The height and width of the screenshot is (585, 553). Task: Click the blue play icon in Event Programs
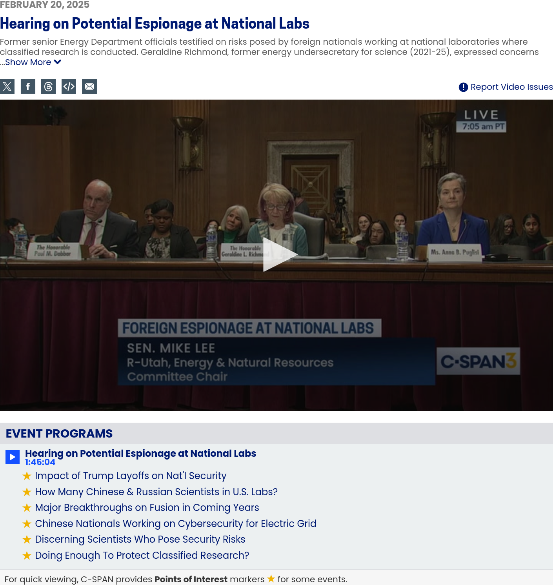point(13,457)
